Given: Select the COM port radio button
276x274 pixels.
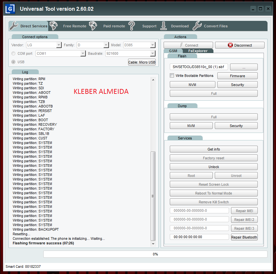Looking at the screenshot, I should 13,53.
